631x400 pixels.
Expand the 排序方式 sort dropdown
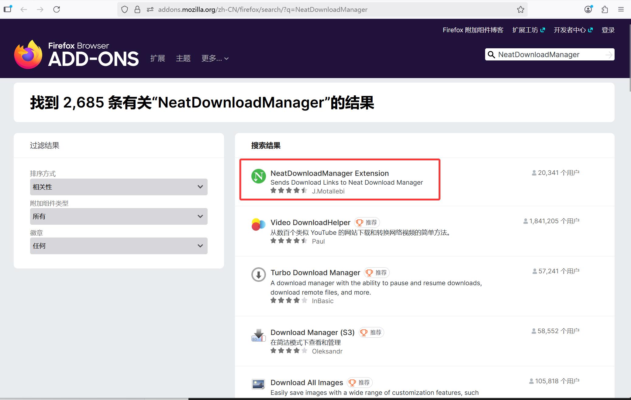pos(119,187)
